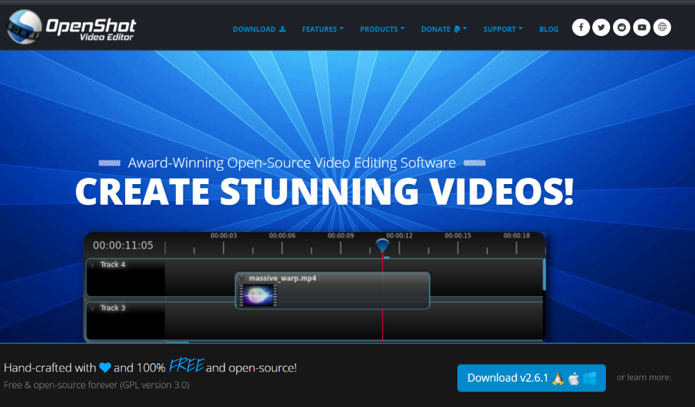Click the 00:00:12 ruler label
This screenshot has width=695, height=407.
[400, 235]
